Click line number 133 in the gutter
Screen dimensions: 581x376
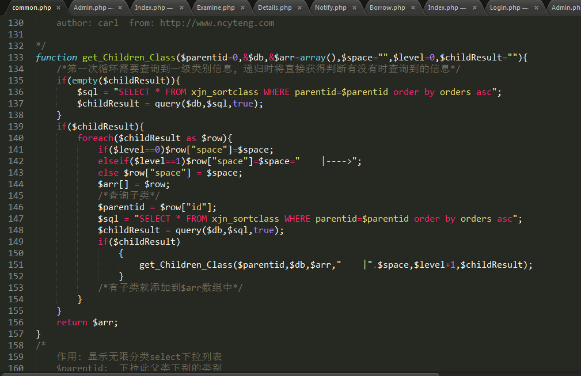16,58
